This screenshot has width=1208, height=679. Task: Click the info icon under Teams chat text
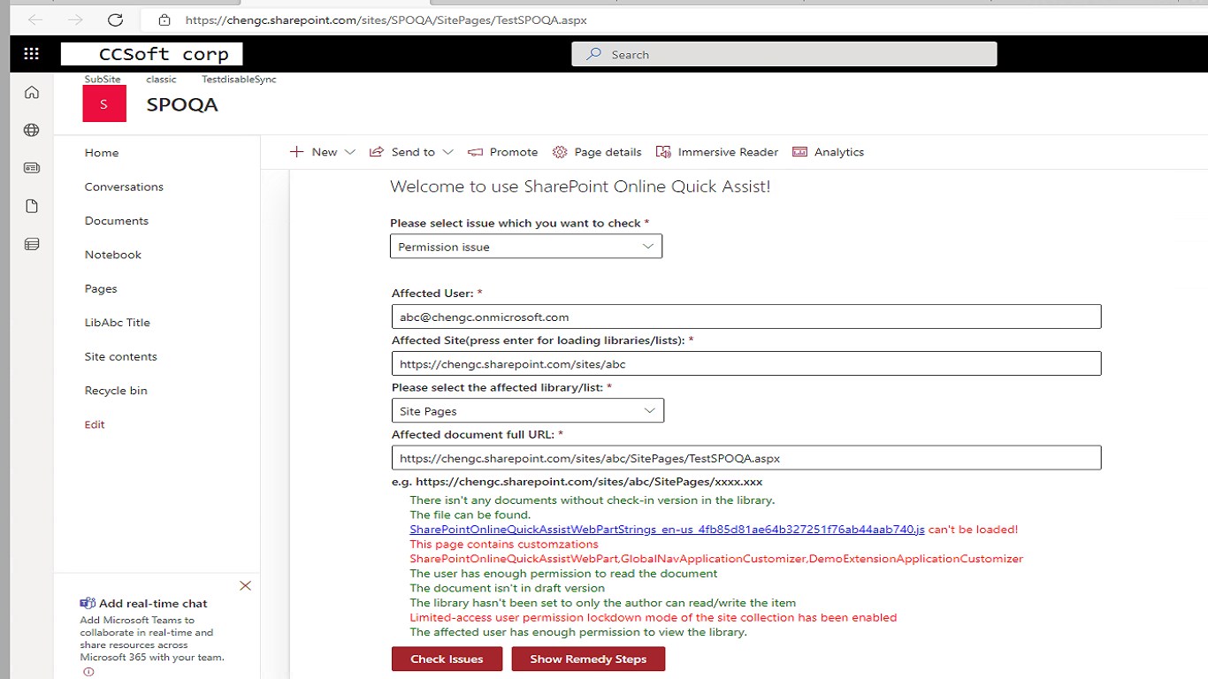tap(88, 672)
